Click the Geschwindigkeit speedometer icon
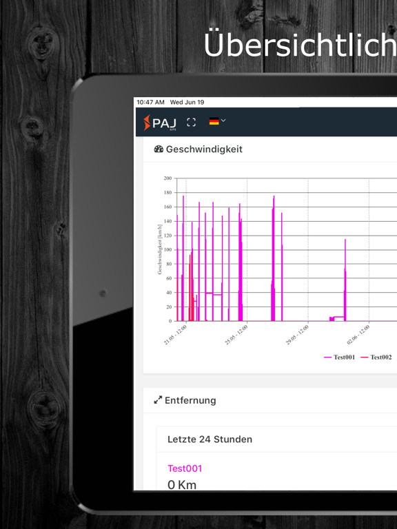 tap(159, 149)
